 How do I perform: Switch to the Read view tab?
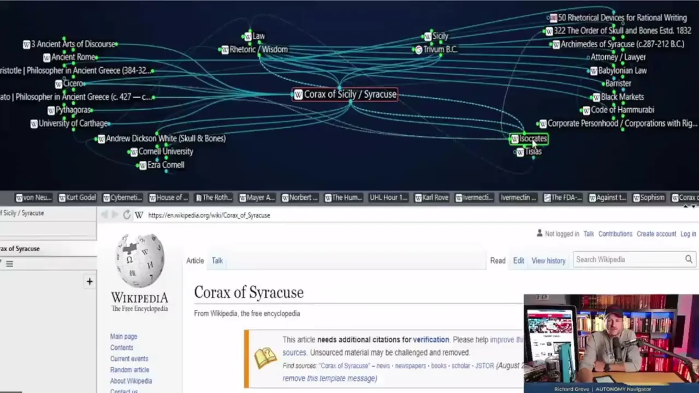click(x=497, y=261)
